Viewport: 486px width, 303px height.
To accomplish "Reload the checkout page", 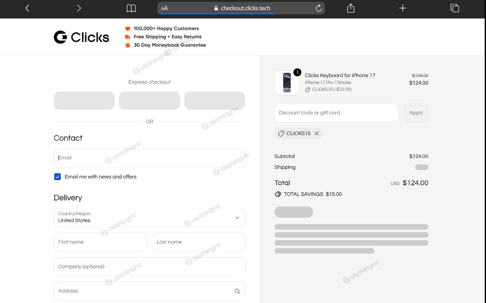I will click(319, 8).
